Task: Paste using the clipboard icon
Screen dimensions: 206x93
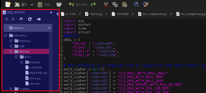Action: point(124,5)
